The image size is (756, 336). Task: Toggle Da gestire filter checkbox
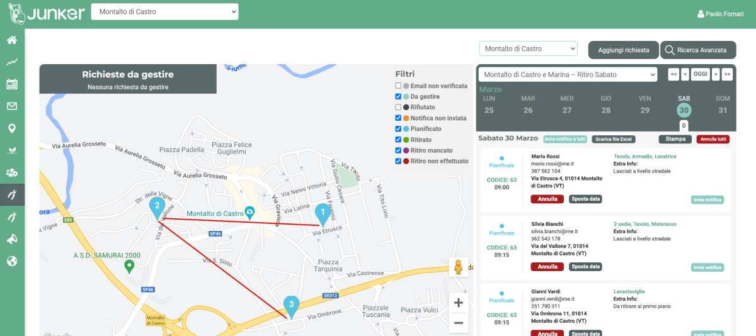click(398, 97)
